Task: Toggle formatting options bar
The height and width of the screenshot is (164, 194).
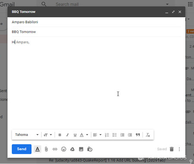Action: point(38,149)
